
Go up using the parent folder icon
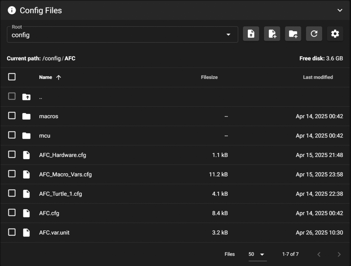pos(26,97)
